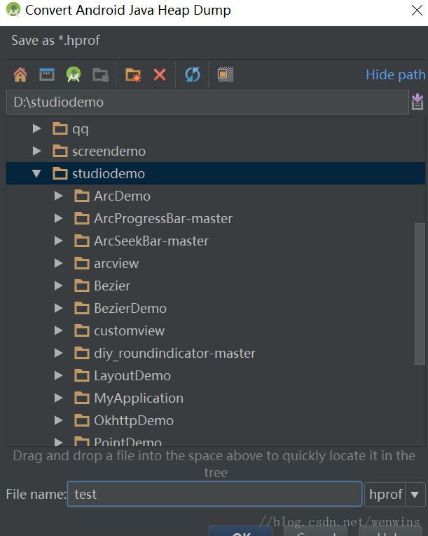Expand the screendemo folder

click(36, 151)
